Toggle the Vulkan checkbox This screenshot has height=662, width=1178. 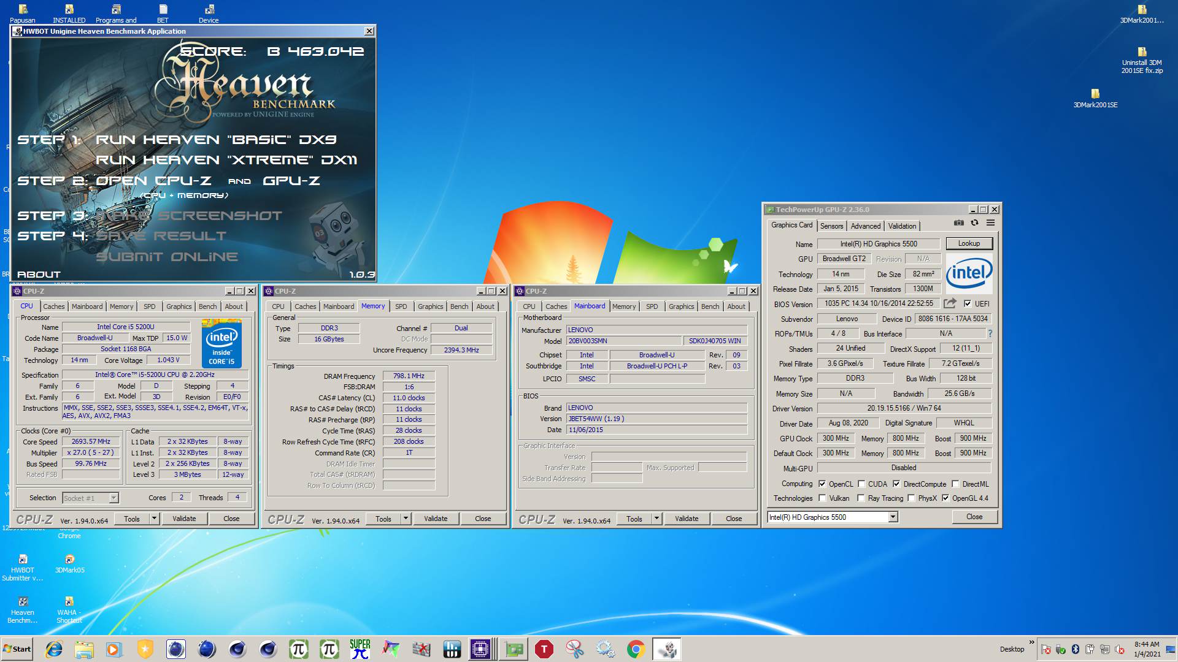pos(822,498)
